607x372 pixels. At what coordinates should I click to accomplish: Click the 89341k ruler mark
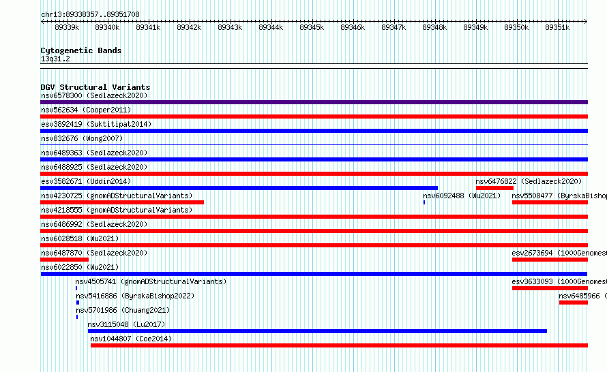pos(148,27)
